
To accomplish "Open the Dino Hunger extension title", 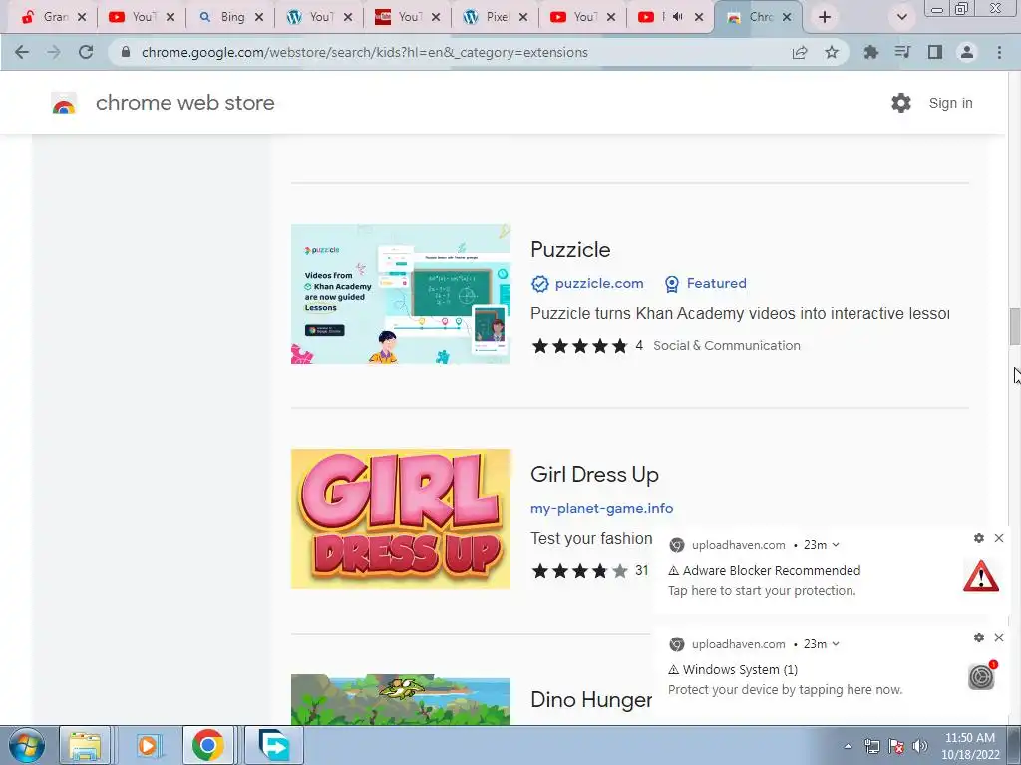I will pos(591,700).
